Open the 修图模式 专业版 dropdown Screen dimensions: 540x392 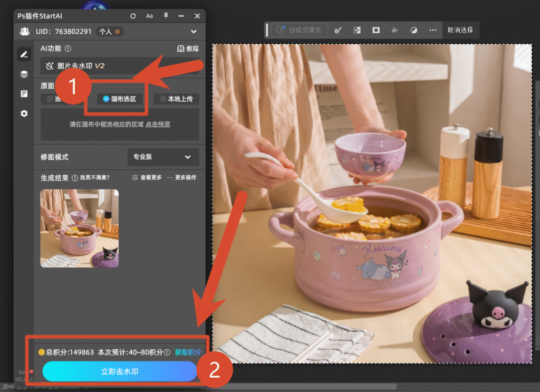click(x=163, y=157)
